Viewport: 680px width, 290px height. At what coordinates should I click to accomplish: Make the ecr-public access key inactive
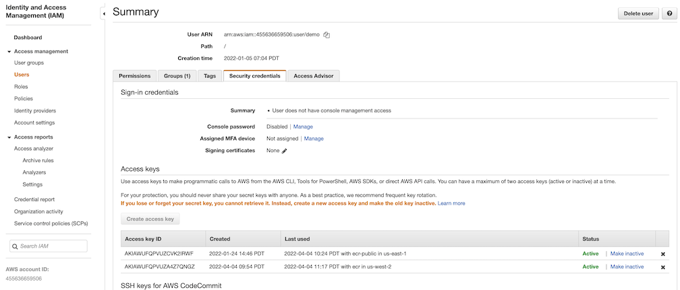627,254
